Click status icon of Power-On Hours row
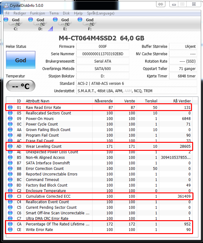The height and width of the screenshot is (243, 203). coord(10,118)
